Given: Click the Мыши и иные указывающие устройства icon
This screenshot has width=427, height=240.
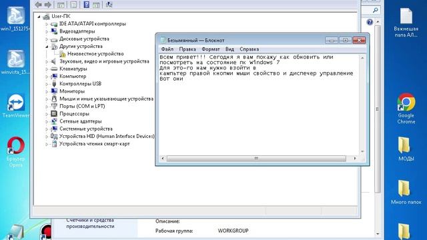Looking at the screenshot, I should click(x=54, y=99).
